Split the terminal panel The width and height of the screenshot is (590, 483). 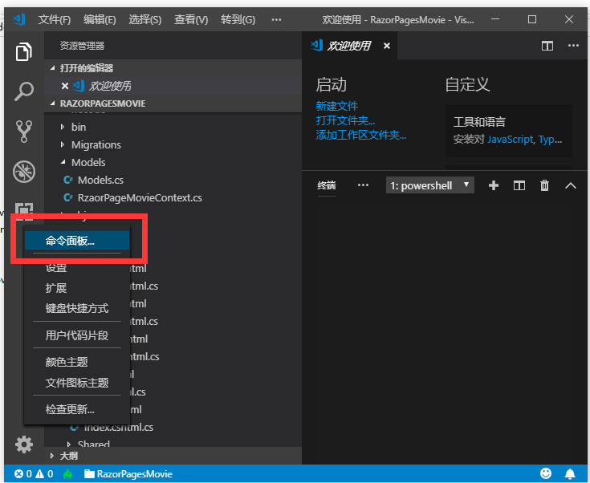(519, 185)
